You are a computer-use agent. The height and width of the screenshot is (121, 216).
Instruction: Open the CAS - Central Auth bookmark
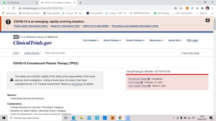coord(182,13)
